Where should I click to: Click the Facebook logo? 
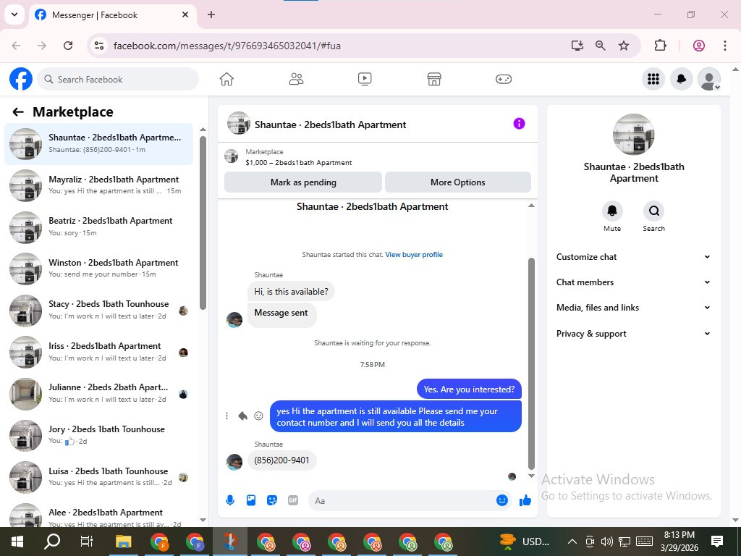21,79
